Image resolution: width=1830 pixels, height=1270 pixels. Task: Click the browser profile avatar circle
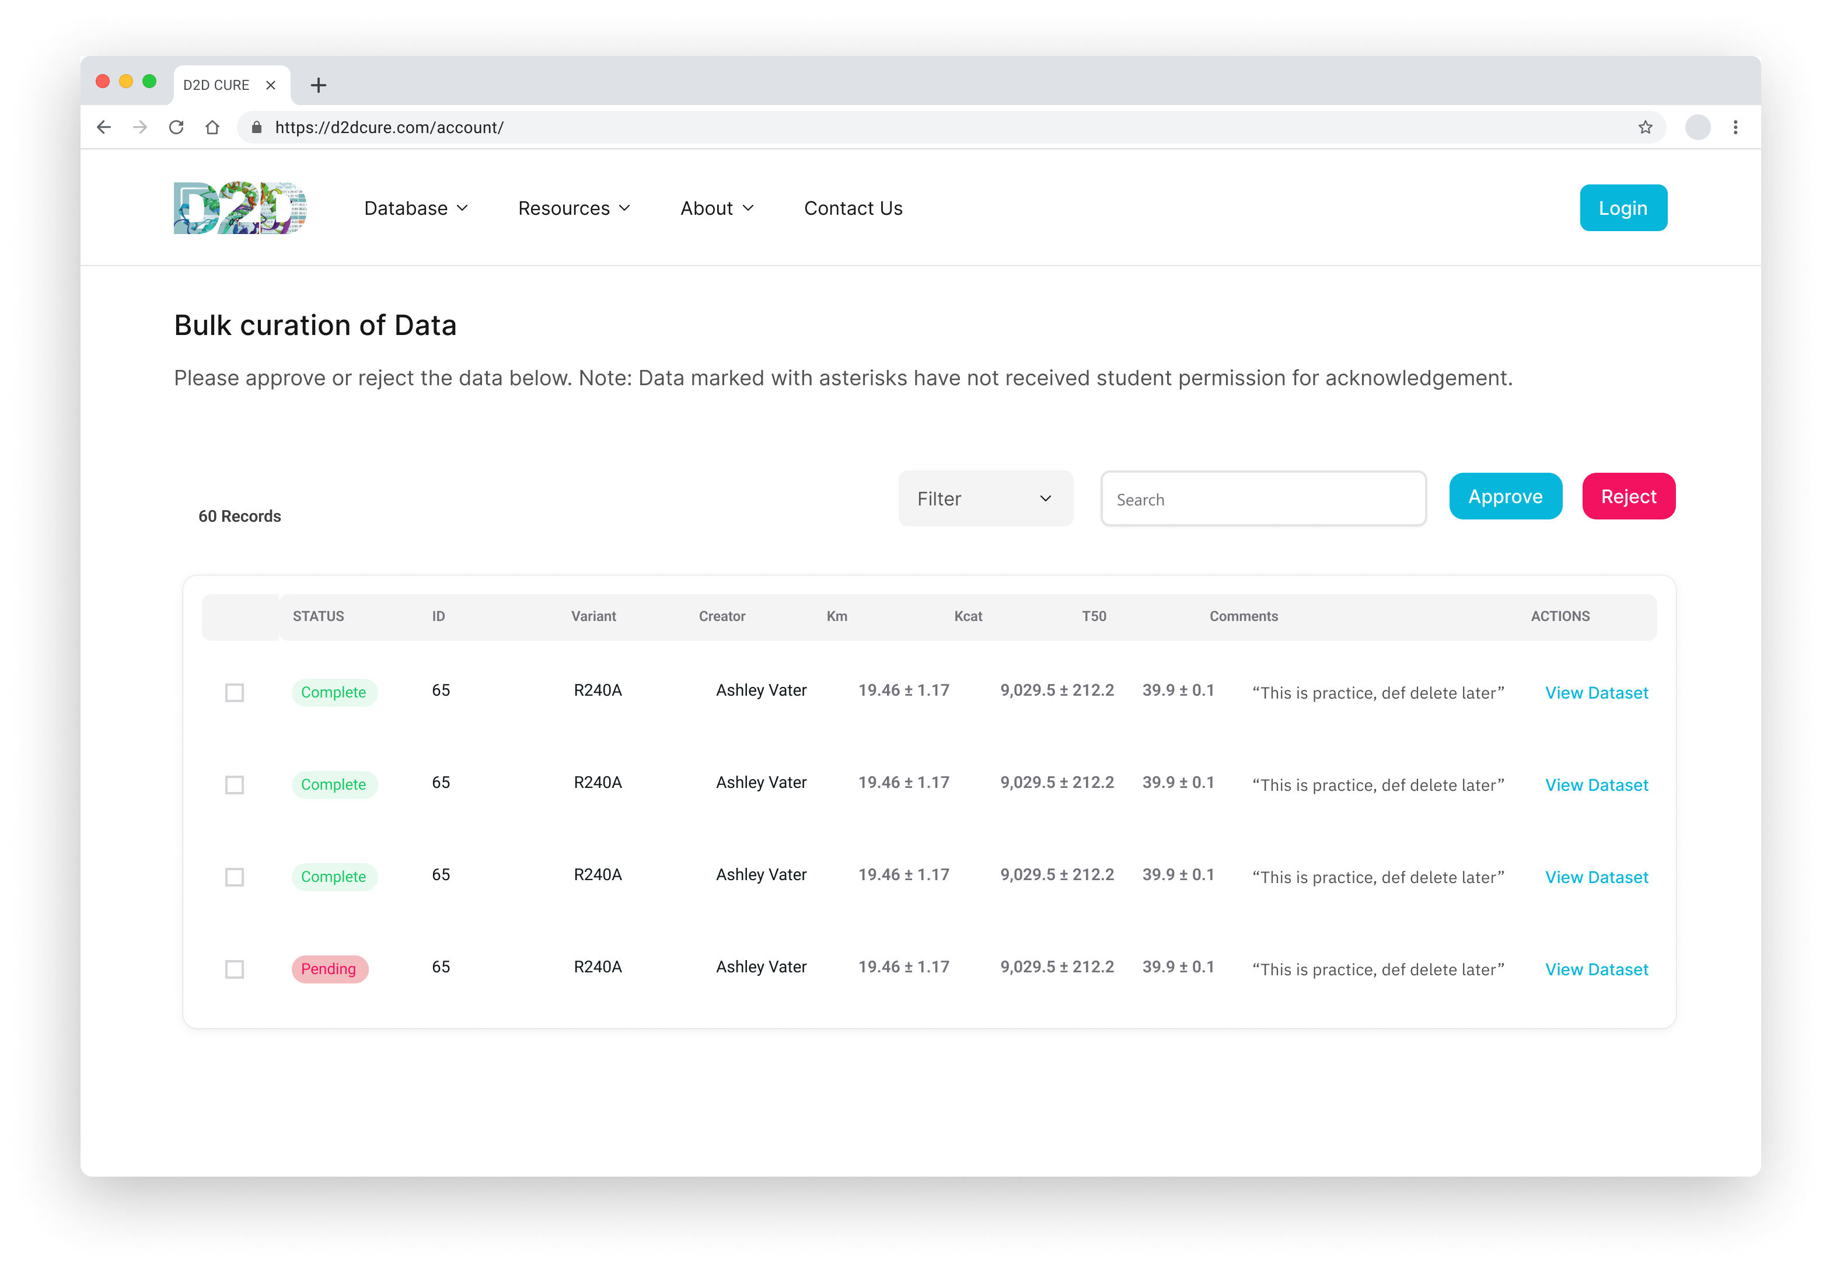click(1697, 127)
